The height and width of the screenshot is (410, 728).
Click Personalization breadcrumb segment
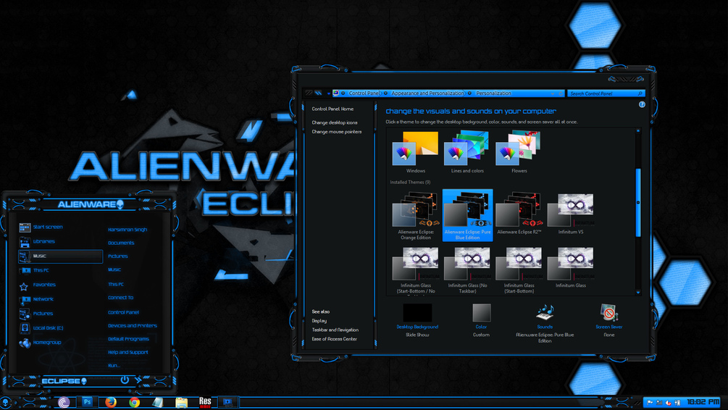[493, 93]
